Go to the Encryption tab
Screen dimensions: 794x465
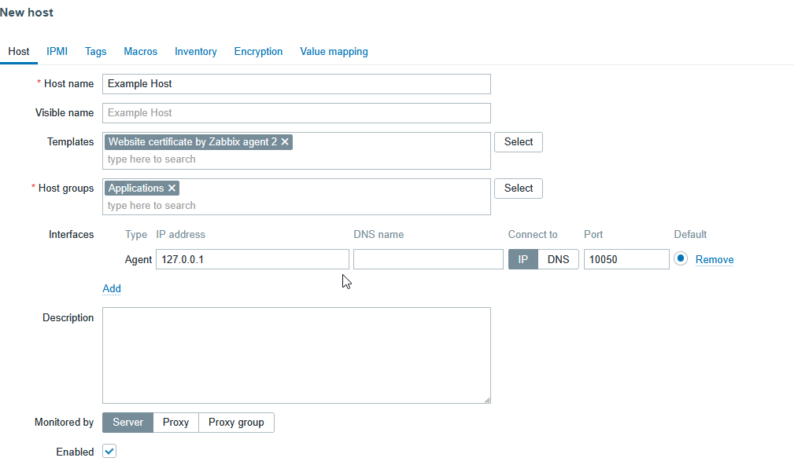(x=258, y=52)
